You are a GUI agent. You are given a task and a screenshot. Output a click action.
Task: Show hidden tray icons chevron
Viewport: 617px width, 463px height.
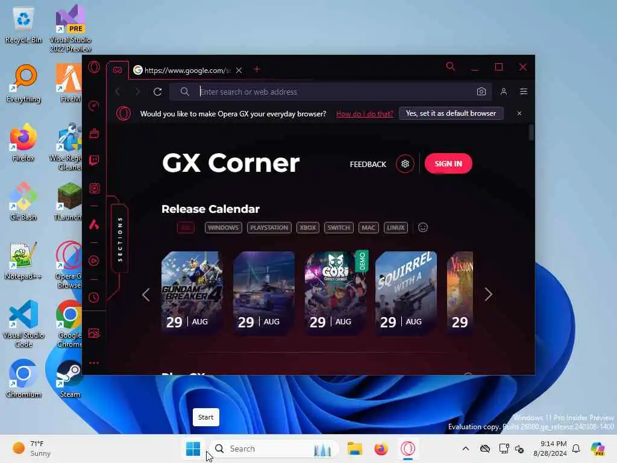466,449
